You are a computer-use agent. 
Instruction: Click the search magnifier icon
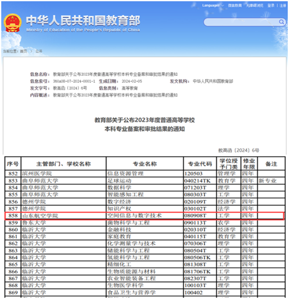[281, 22]
